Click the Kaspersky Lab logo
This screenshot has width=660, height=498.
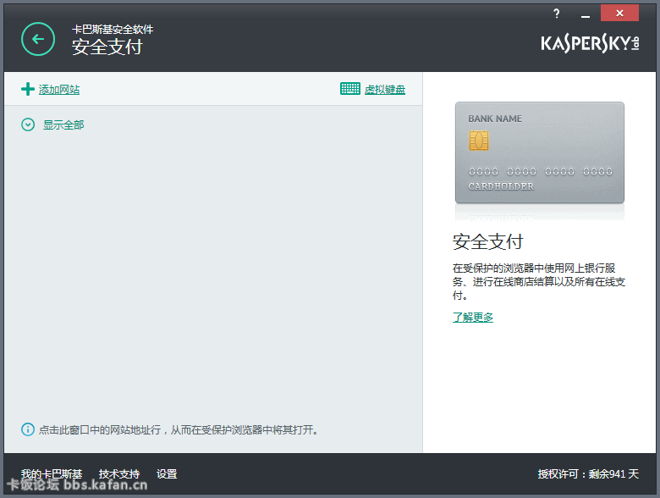[590, 43]
